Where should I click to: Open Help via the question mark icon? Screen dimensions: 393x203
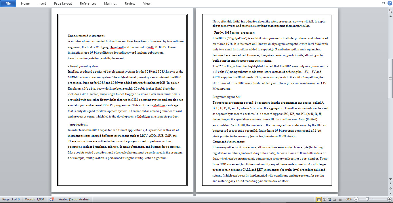[390, 3]
